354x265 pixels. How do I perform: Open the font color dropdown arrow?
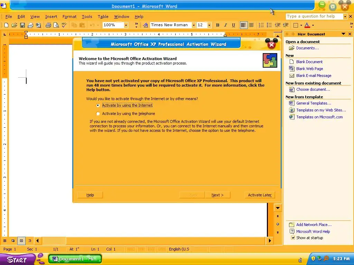(x=313, y=25)
